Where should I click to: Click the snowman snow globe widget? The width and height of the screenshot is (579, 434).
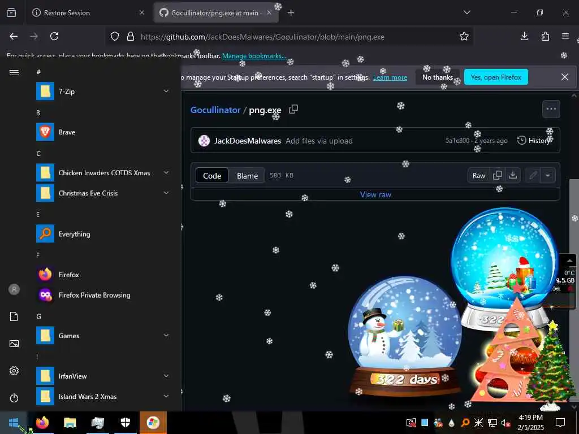405,336
